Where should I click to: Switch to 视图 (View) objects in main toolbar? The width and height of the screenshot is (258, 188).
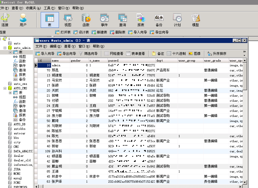tap(68, 20)
